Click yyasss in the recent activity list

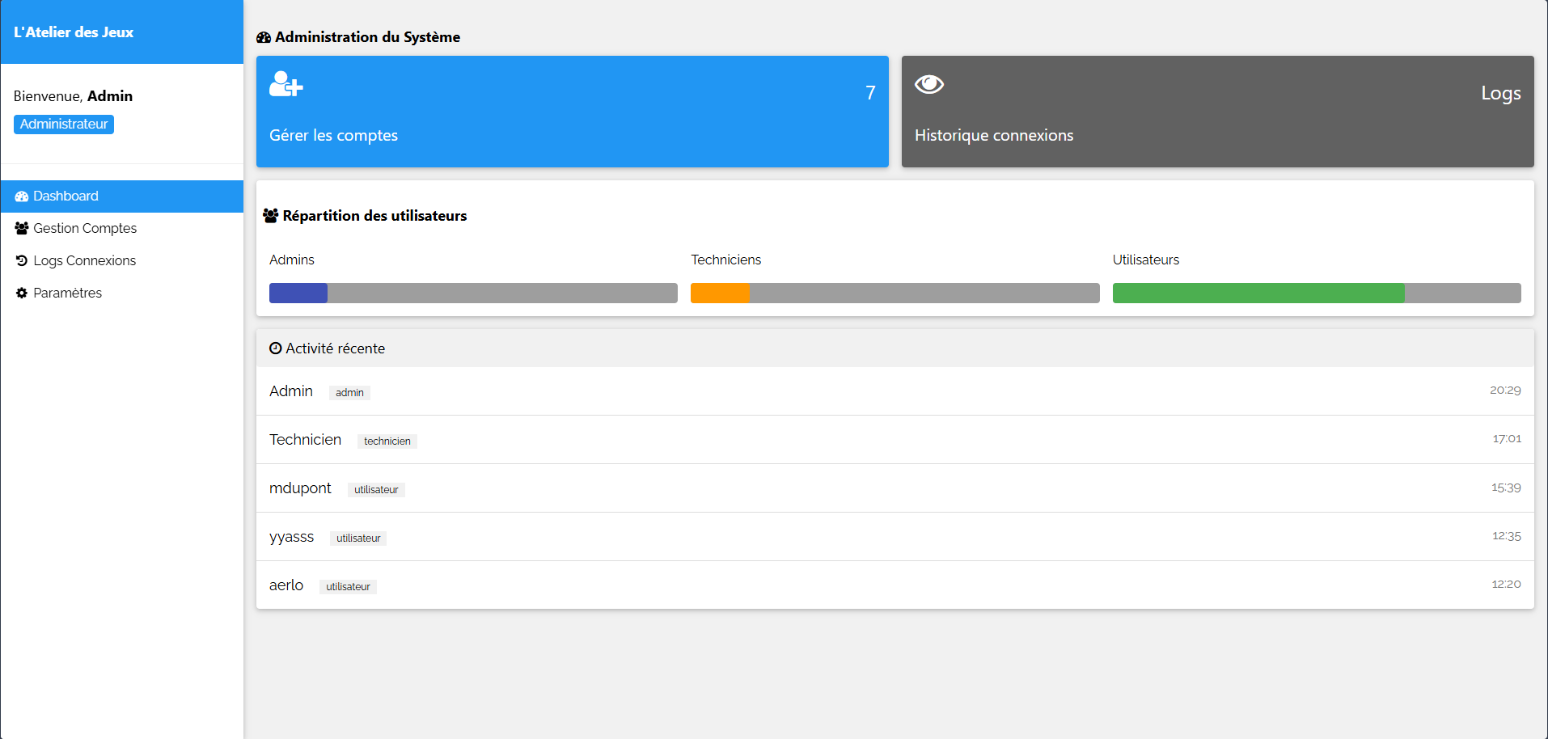point(292,537)
